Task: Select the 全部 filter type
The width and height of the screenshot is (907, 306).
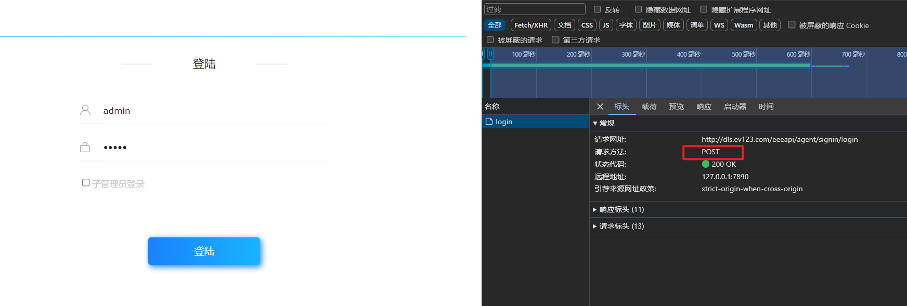Action: (495, 25)
